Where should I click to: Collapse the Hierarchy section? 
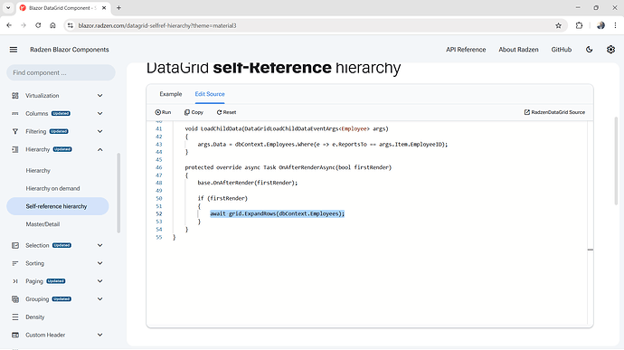(99, 149)
